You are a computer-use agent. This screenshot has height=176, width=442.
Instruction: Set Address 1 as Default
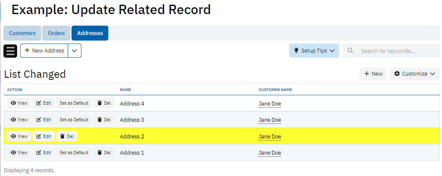click(74, 153)
